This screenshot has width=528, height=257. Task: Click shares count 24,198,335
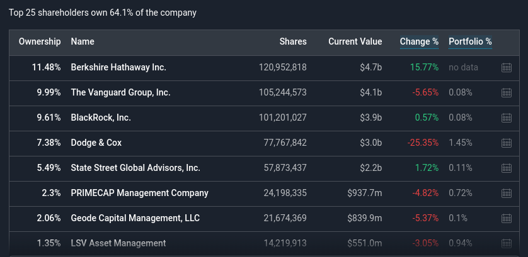(285, 193)
